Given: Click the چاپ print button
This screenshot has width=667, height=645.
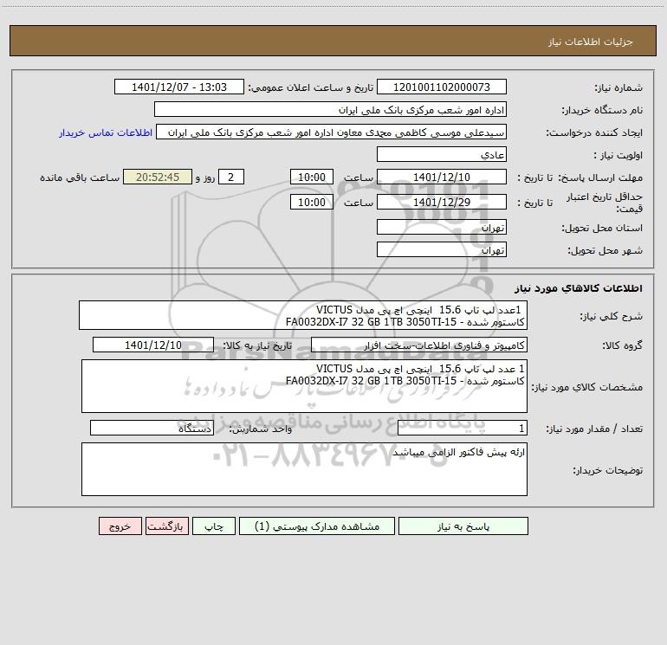Looking at the screenshot, I should 214,526.
